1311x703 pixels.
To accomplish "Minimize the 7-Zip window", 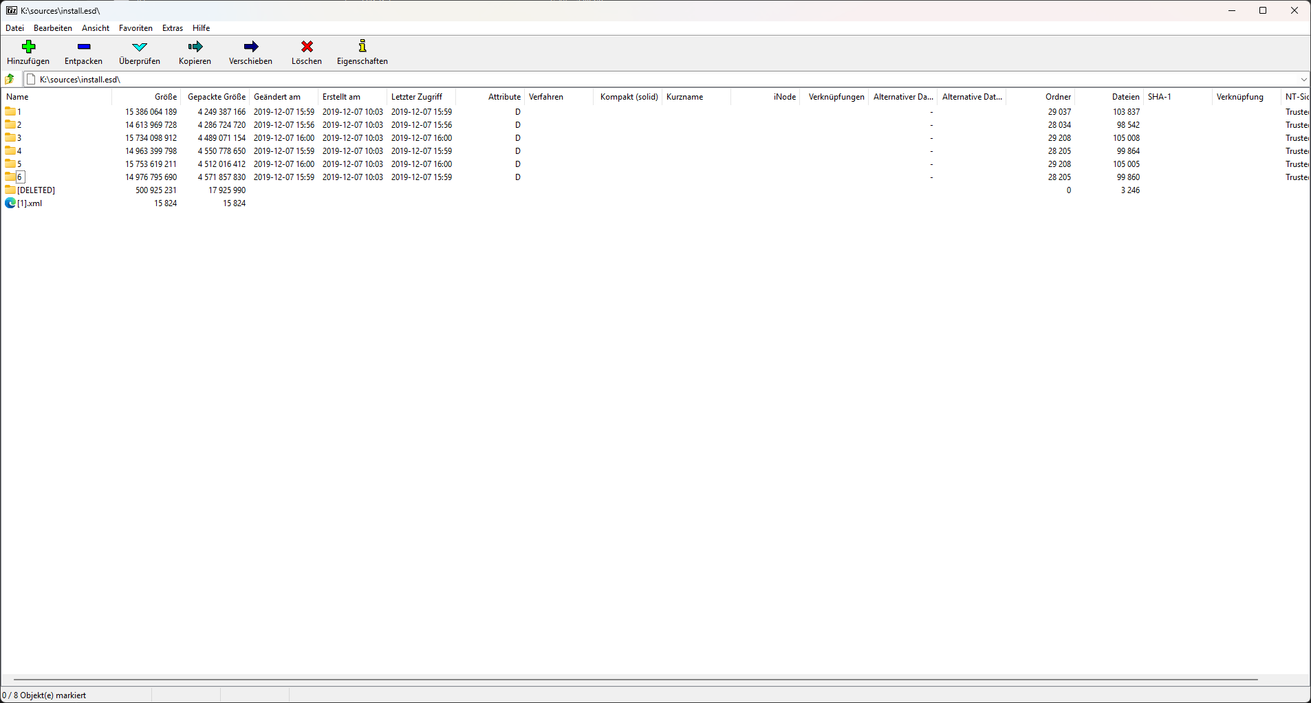I will tap(1232, 10).
